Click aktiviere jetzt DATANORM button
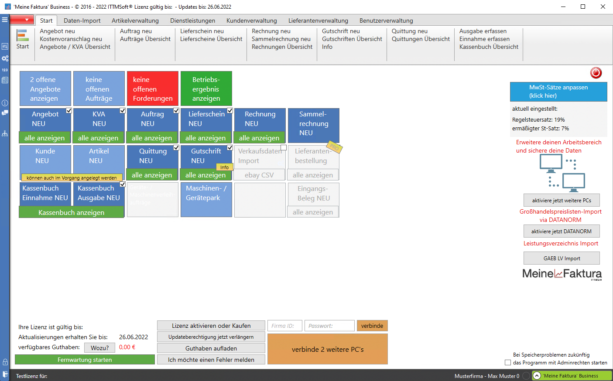Screen dimensions: 613x381 [562, 231]
